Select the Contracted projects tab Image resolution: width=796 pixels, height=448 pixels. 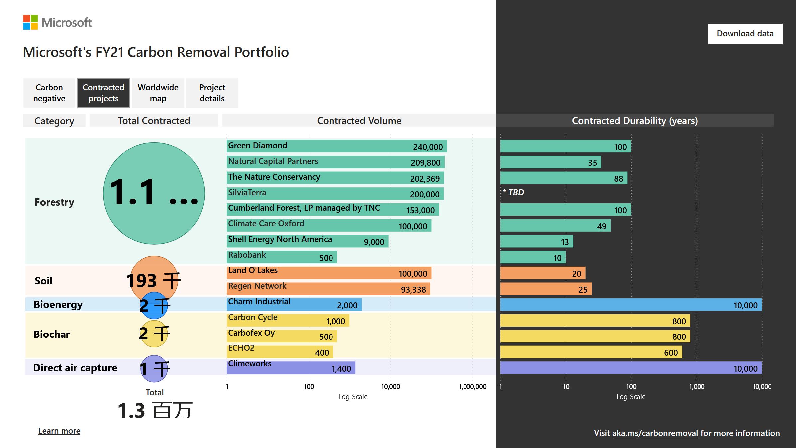[x=103, y=93]
